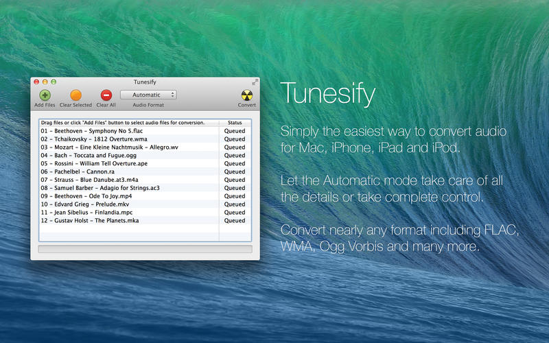Click the conversion progress bar
549x343 pixels.
click(145, 249)
